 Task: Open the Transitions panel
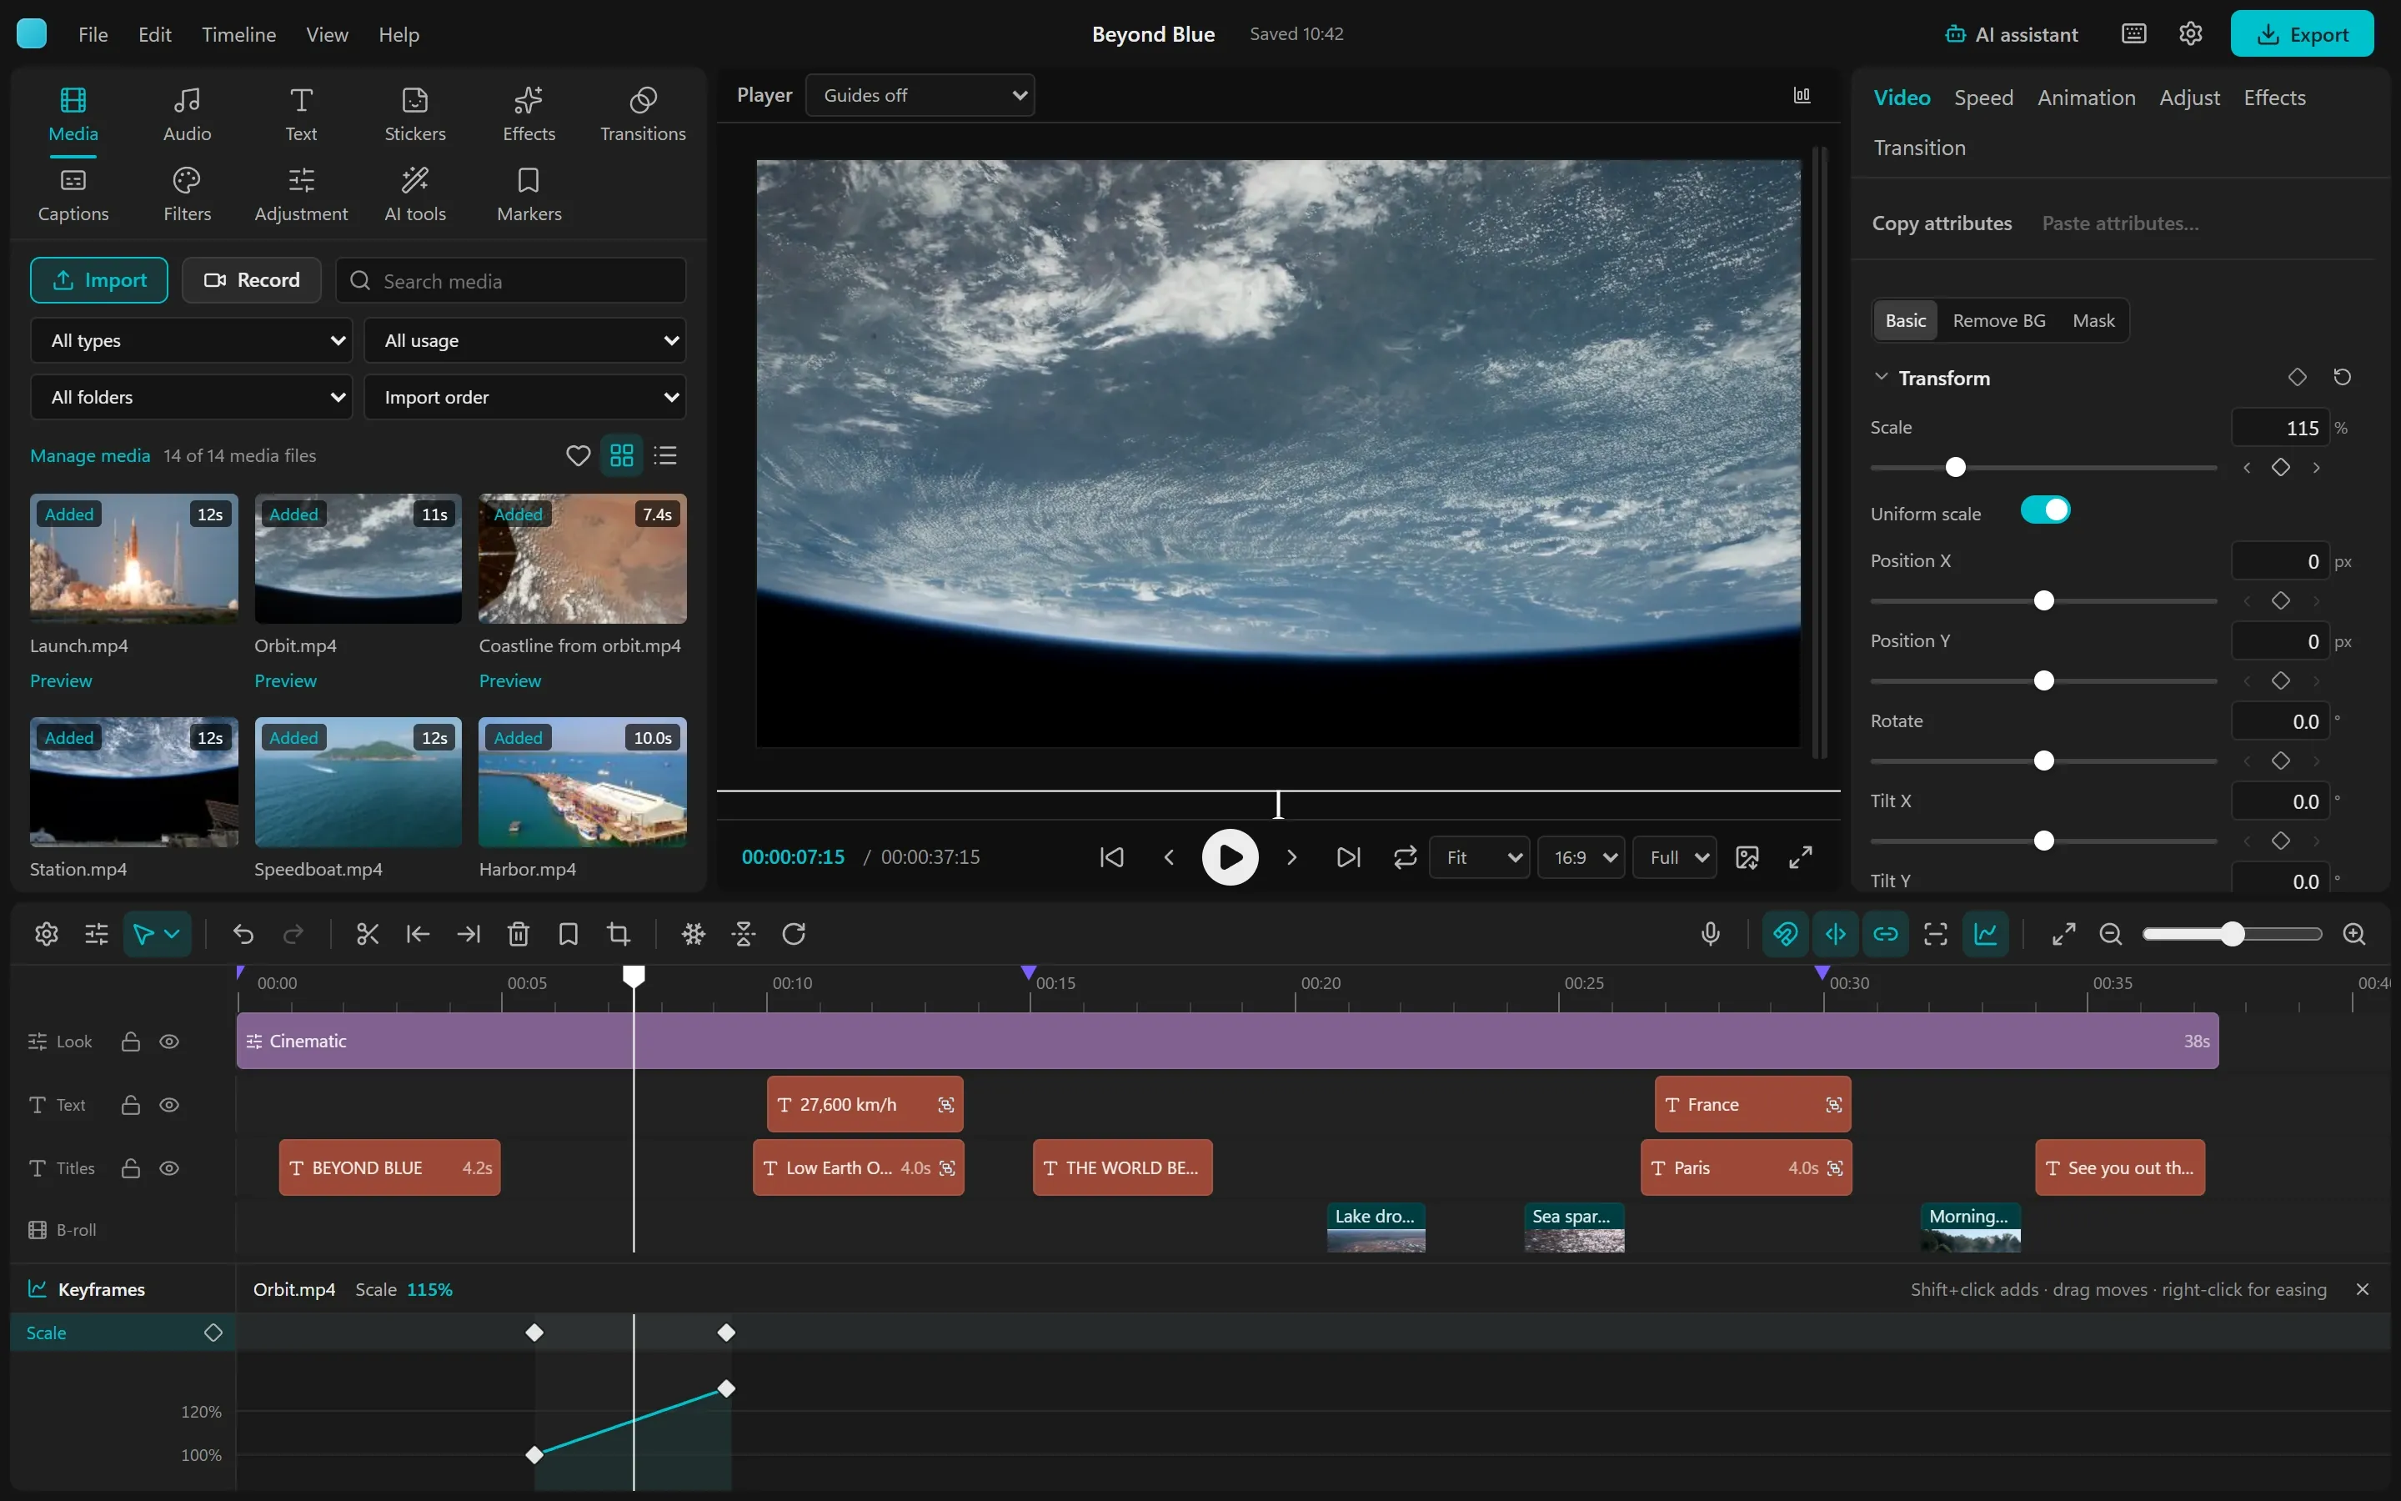(643, 114)
